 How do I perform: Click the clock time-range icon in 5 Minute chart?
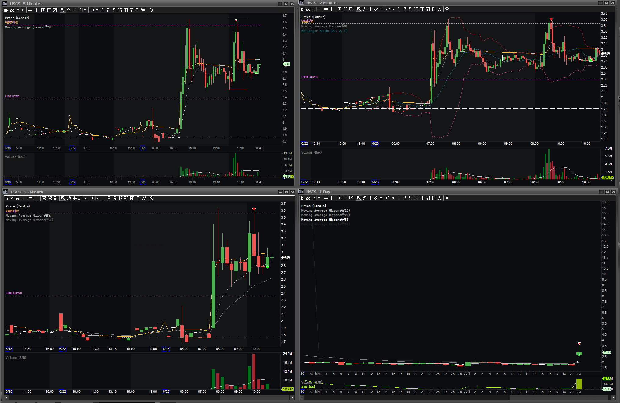pyautogui.click(x=92, y=10)
